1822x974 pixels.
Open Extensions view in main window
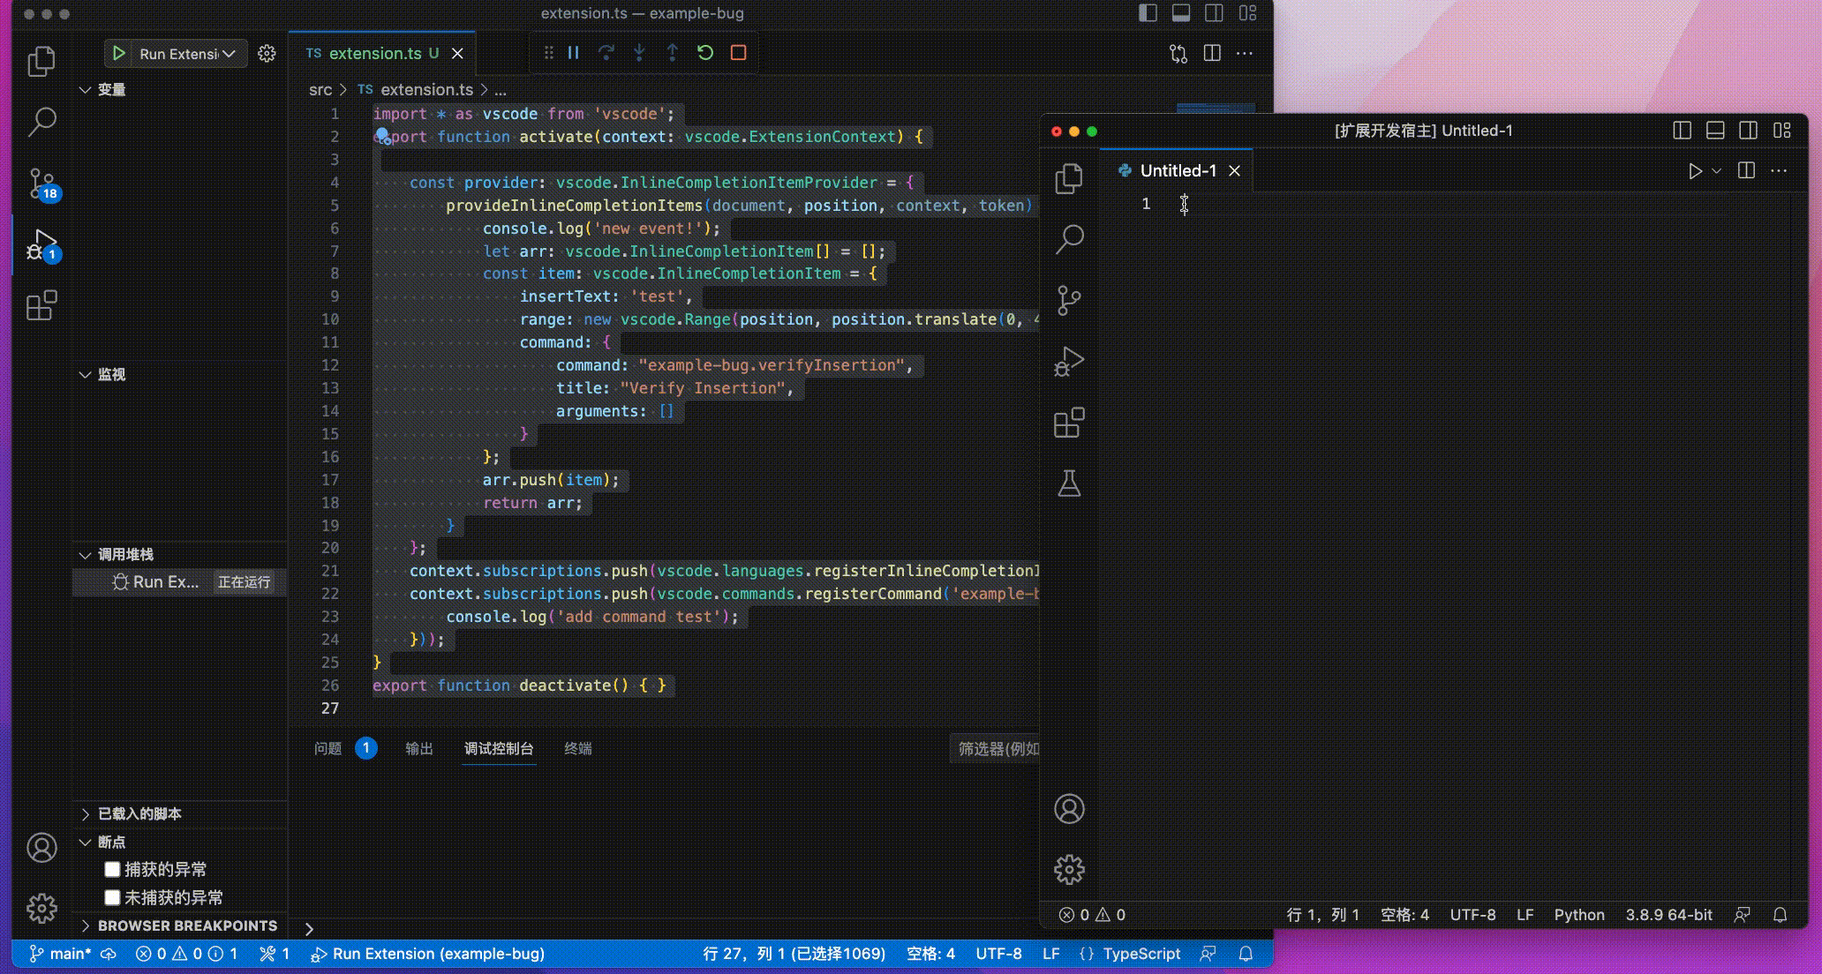(41, 306)
